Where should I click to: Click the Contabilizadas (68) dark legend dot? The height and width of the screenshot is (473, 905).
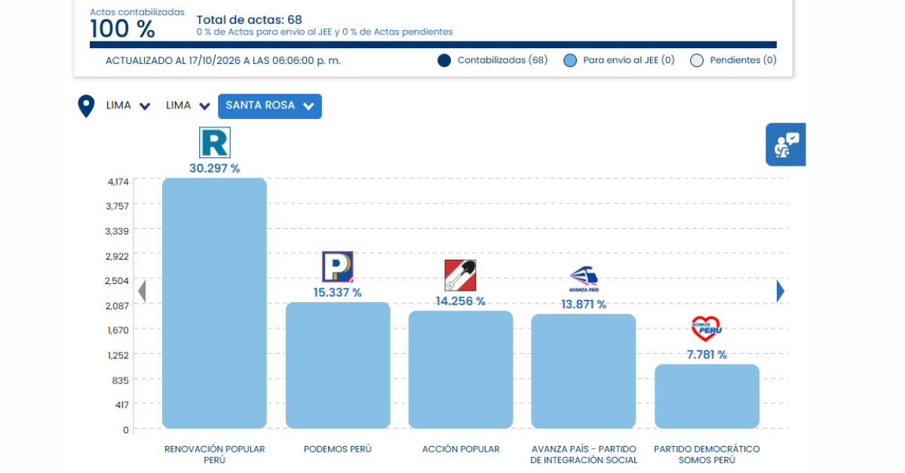(x=444, y=60)
